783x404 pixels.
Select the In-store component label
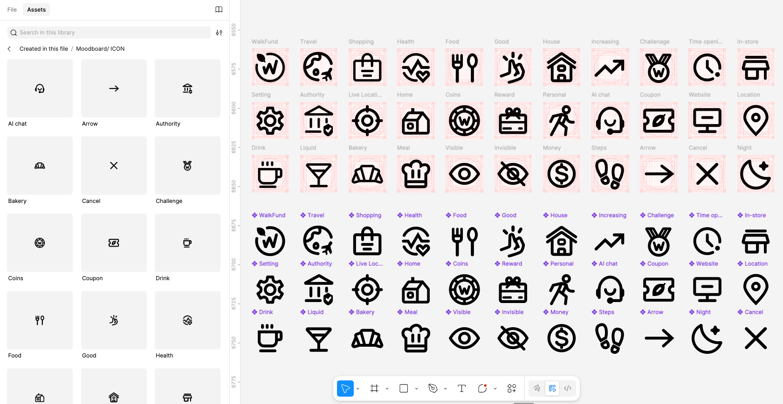coord(752,215)
